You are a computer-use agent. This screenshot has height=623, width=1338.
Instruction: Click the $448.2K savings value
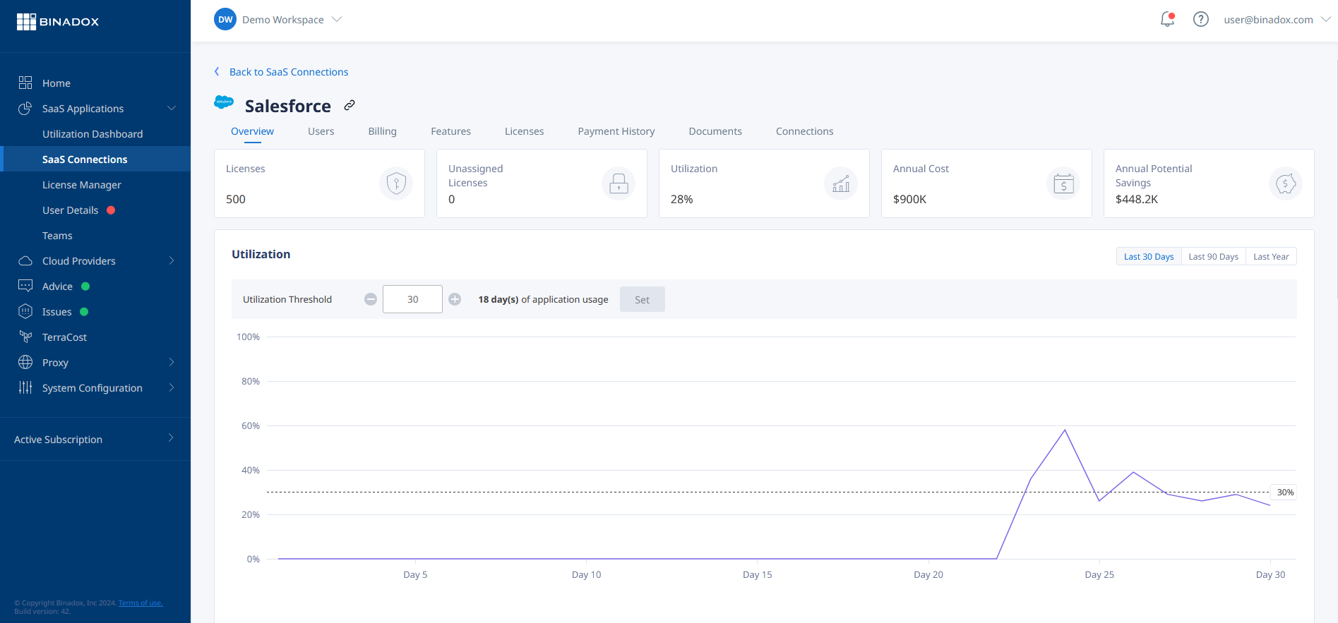1137,199
